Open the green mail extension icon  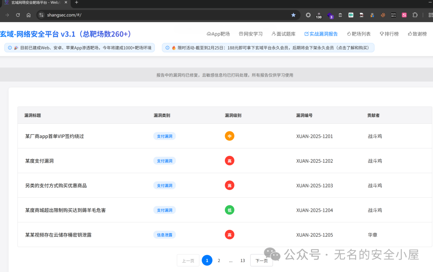[x=351, y=15]
